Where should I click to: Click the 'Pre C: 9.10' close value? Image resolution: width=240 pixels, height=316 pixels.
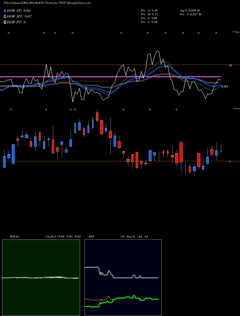[149, 22]
